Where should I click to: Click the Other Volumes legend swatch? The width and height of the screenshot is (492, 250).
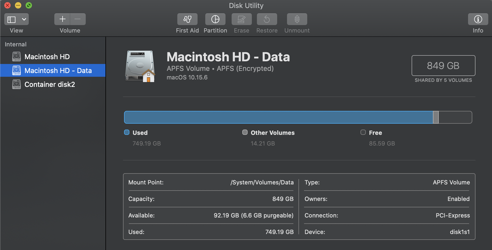(x=245, y=132)
